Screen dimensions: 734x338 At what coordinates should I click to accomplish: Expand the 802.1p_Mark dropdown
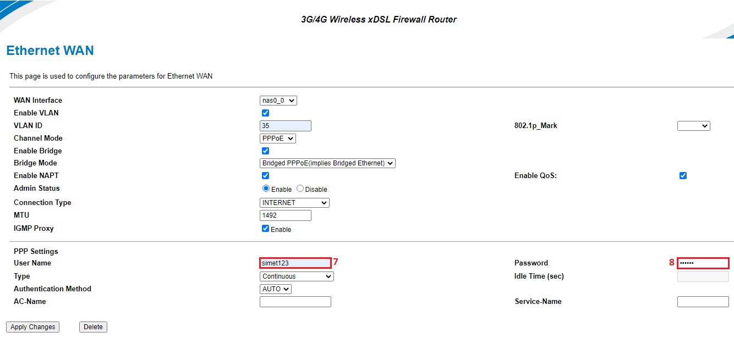click(x=693, y=126)
